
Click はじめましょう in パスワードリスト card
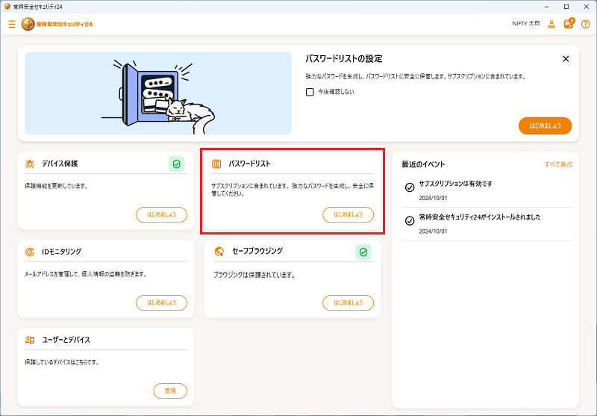(x=348, y=215)
